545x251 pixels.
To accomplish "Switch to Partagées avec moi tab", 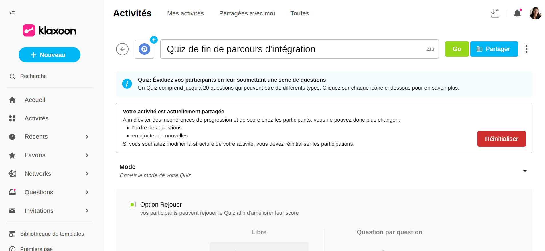I will 247,13.
